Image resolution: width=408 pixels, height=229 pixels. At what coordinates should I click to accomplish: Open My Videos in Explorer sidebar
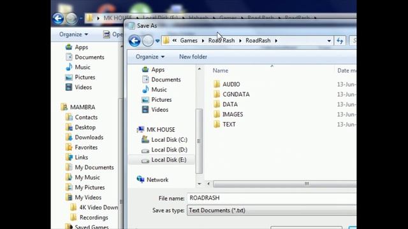pyautogui.click(x=84, y=198)
